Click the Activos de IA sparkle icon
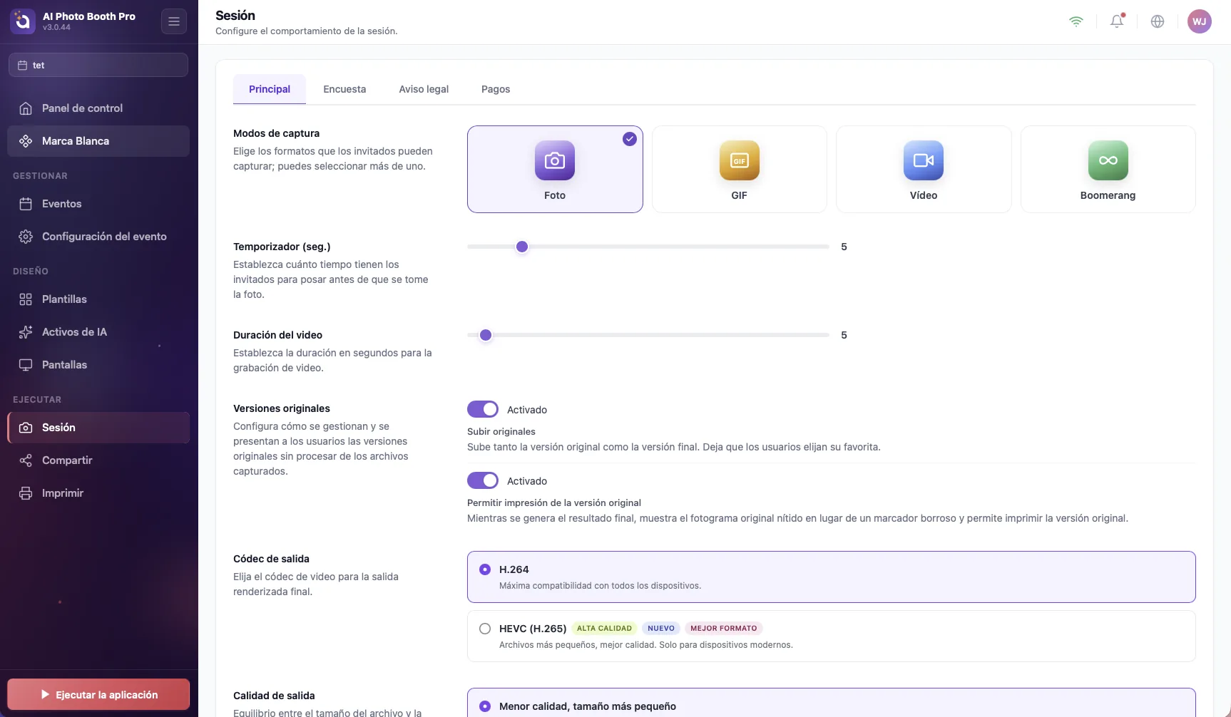 pyautogui.click(x=26, y=332)
